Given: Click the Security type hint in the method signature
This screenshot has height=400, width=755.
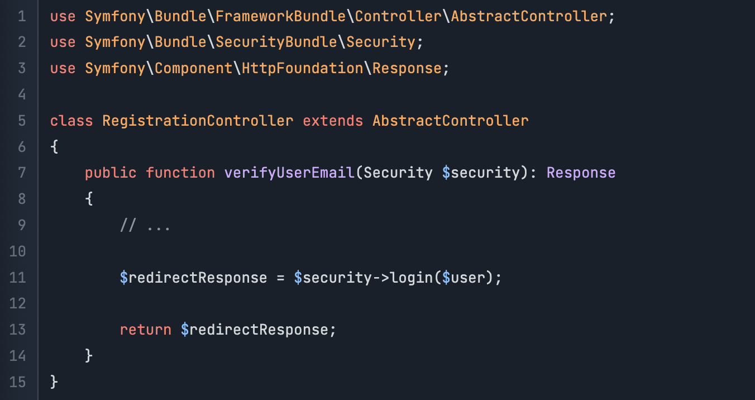Looking at the screenshot, I should pos(398,173).
